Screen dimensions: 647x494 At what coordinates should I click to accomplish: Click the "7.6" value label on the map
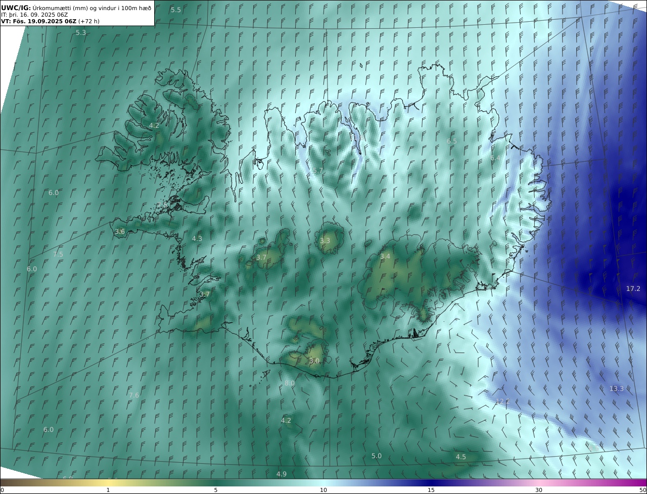tap(134, 396)
